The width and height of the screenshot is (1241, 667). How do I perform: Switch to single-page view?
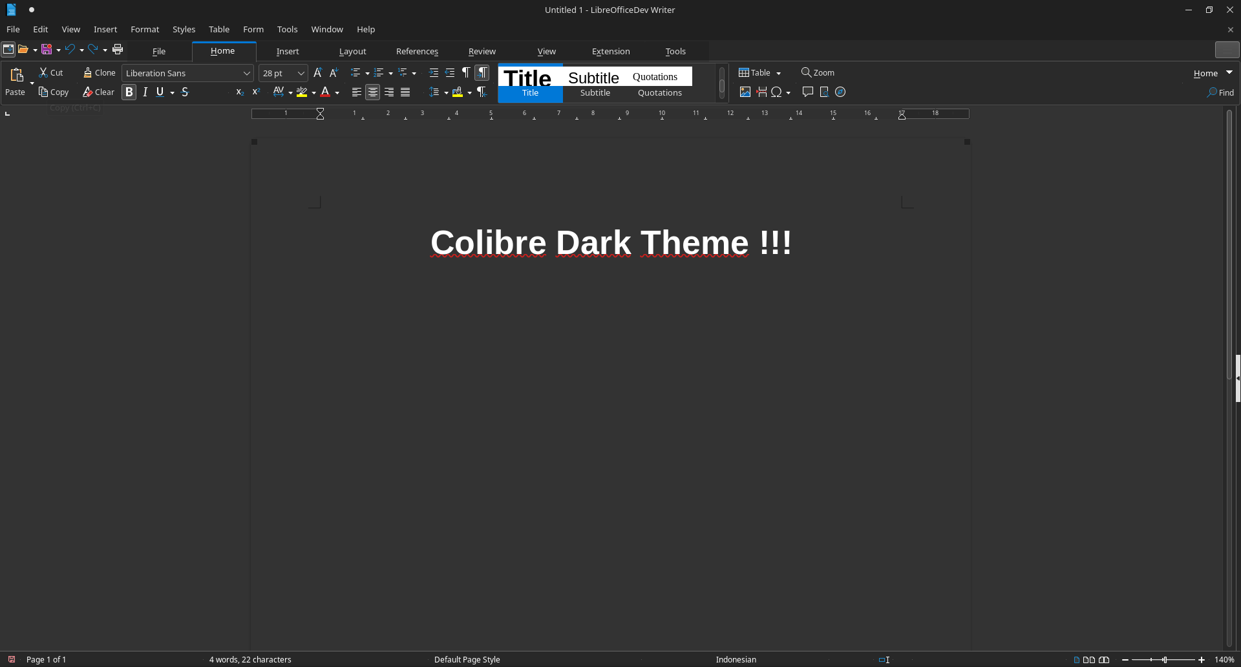[x=1076, y=660]
